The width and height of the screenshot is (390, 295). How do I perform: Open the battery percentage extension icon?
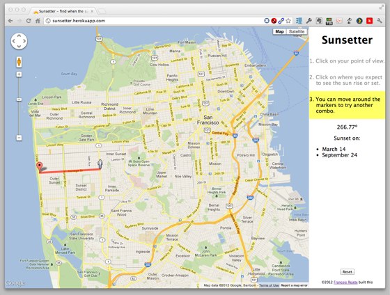[329, 21]
